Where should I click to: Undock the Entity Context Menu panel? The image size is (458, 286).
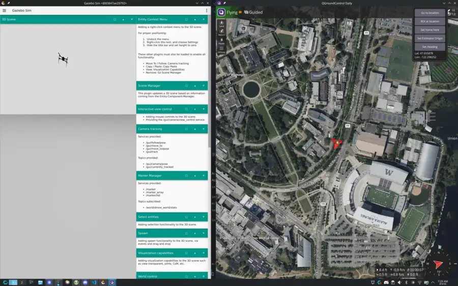point(186,19)
